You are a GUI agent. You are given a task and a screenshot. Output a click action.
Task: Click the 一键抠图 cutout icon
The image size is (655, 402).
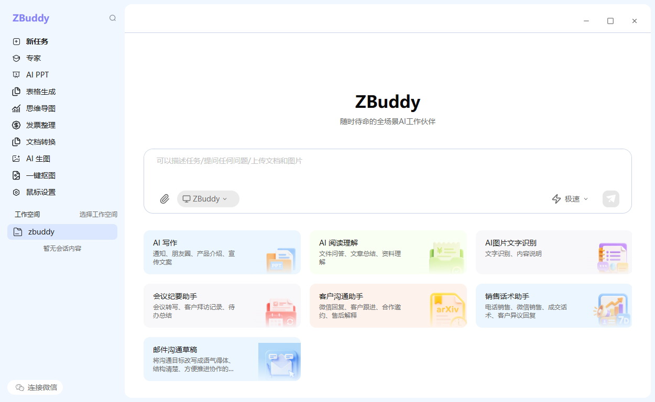click(16, 175)
